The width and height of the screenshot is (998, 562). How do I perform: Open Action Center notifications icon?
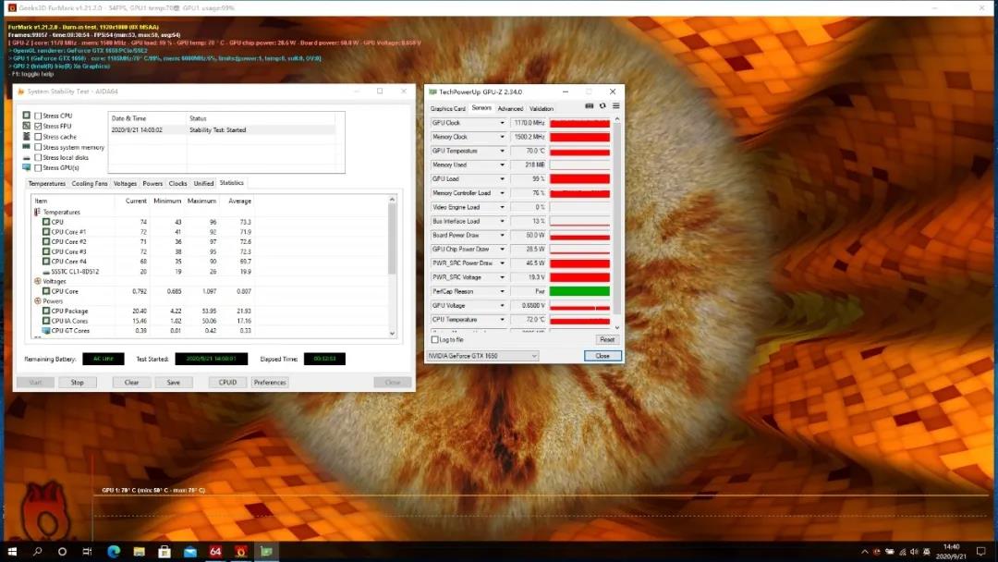(x=980, y=551)
